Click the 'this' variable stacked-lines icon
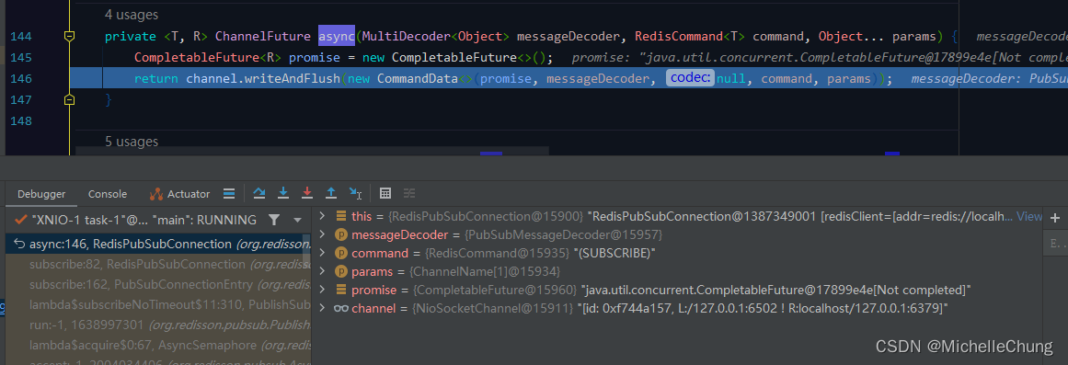This screenshot has width=1068, height=365. tap(340, 217)
